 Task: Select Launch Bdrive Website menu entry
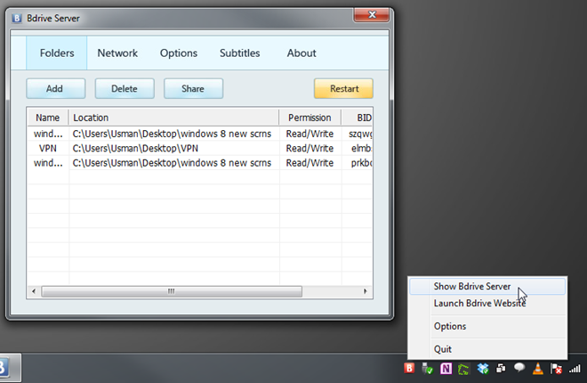487,303
